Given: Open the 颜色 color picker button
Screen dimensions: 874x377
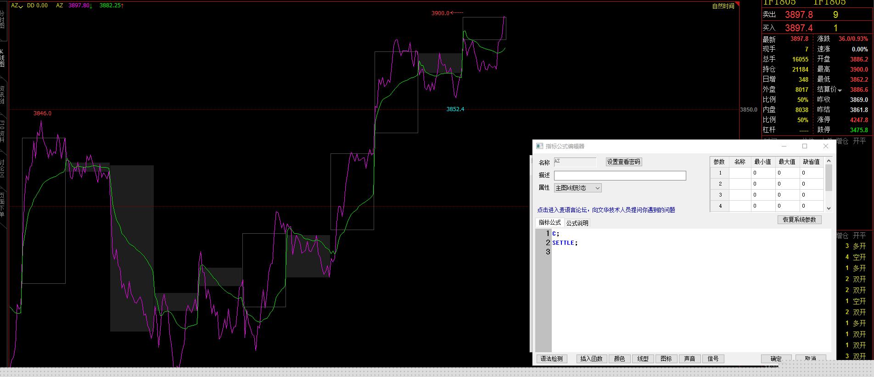Looking at the screenshot, I should (x=619, y=359).
